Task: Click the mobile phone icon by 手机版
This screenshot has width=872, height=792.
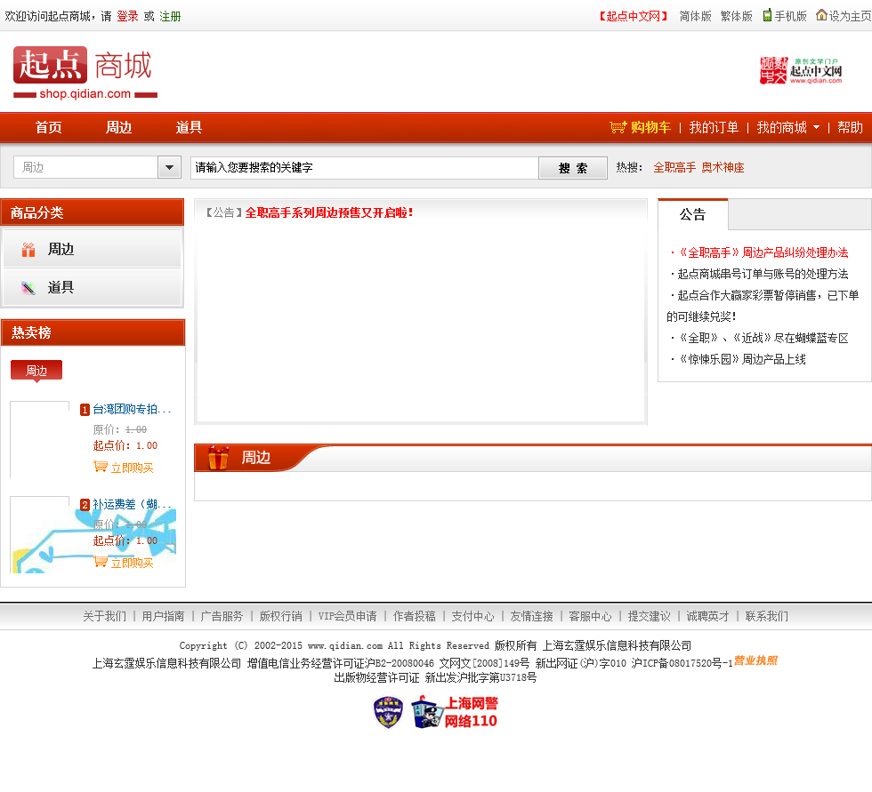Action: click(x=767, y=15)
